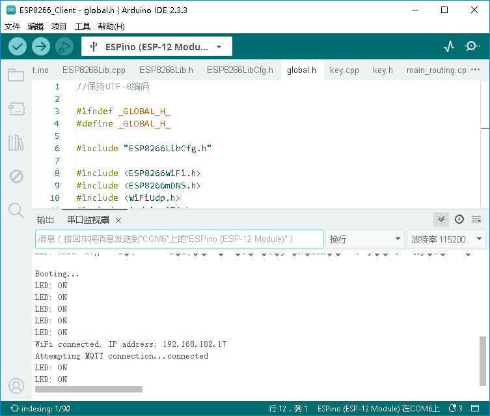This screenshot has height=416, width=490.
Task: Click the WiFi connected IP address line
Action: [x=131, y=344]
